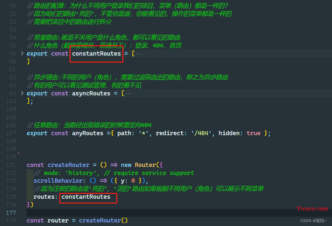Screen dimensions: 332x226
Task: Click the closing bracket on line 60
Action: (x=28, y=62)
